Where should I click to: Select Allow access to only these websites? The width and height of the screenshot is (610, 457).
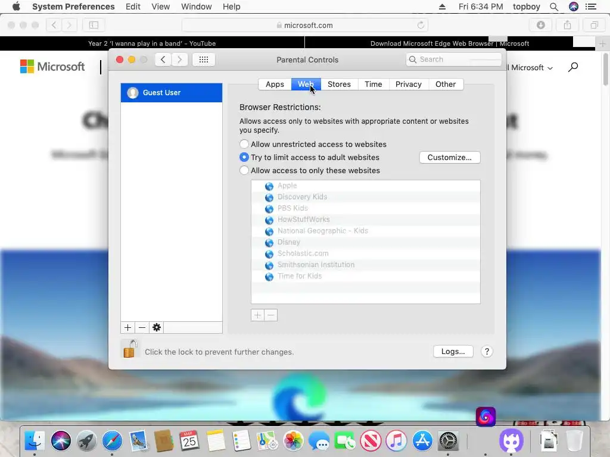244,171
